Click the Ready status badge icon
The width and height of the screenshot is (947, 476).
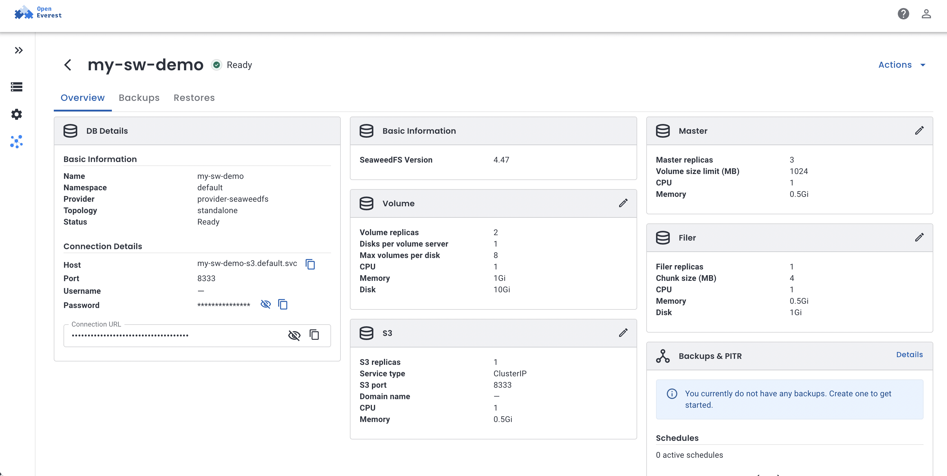click(x=217, y=65)
